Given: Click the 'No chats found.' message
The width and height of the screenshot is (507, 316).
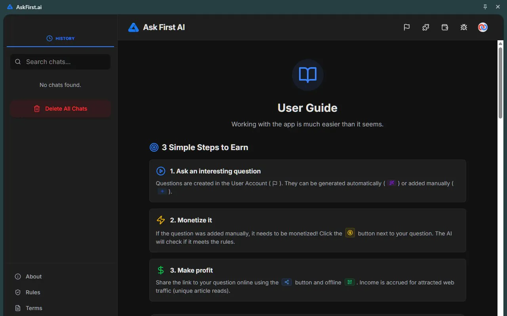Looking at the screenshot, I should (x=60, y=85).
